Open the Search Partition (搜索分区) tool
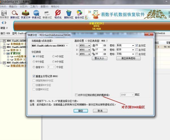 (x=15, y=14)
